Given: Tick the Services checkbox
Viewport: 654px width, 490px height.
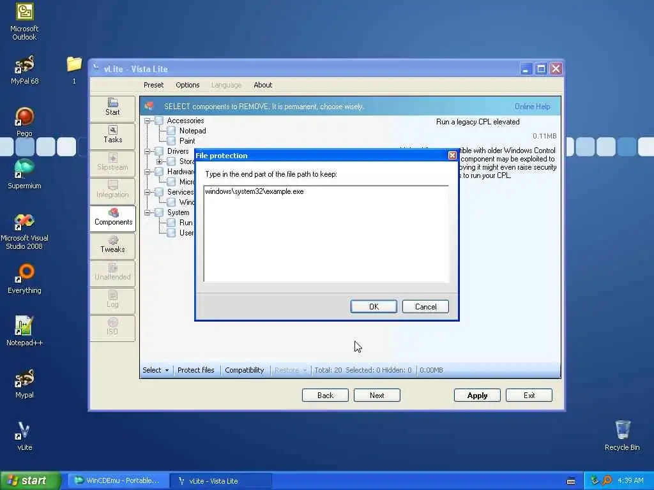Looking at the screenshot, I should (159, 192).
